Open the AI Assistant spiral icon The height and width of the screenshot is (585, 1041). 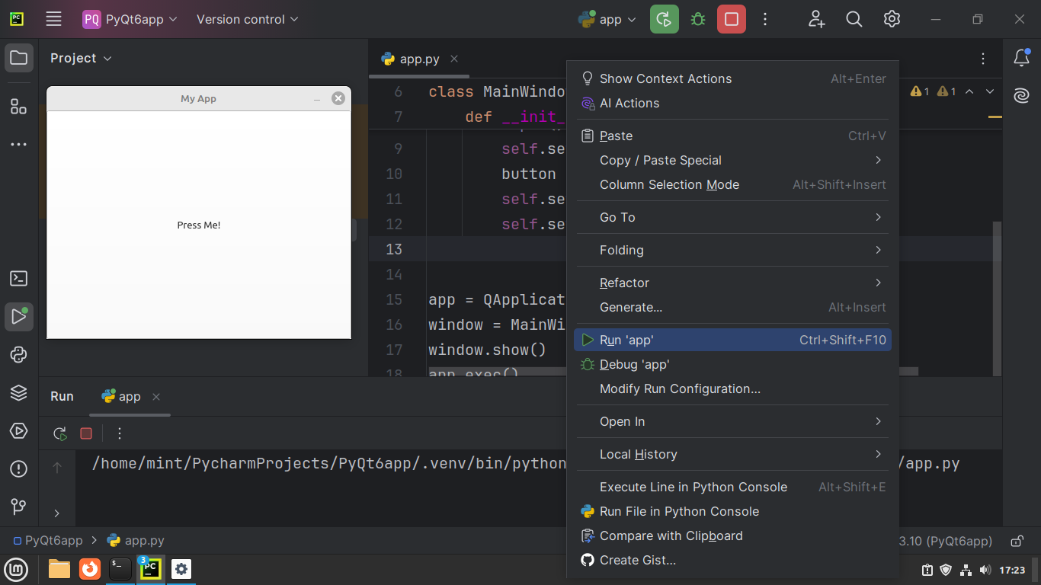click(x=1021, y=96)
